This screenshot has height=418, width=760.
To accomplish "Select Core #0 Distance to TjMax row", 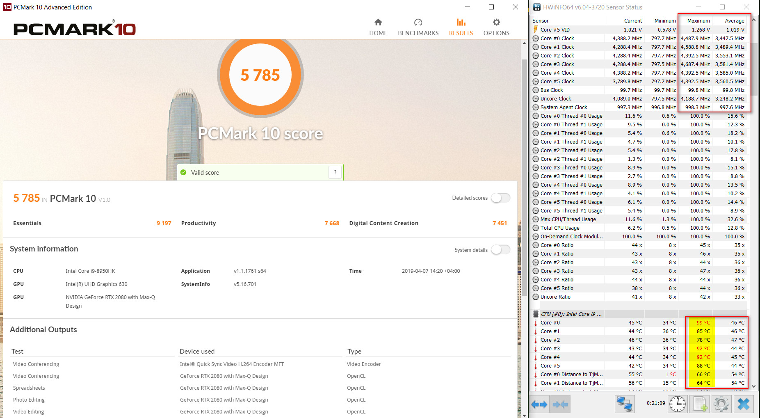I will 639,374.
